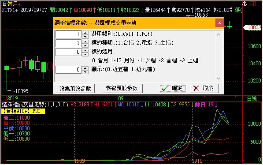Screen dimensions: 263x165
Task: Increase the 選用類別 value with up arrow
Action: coord(85,33)
